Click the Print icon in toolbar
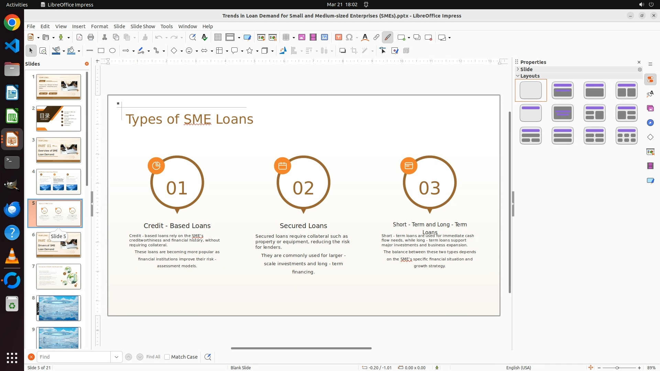The width and height of the screenshot is (660, 371). coord(91,37)
